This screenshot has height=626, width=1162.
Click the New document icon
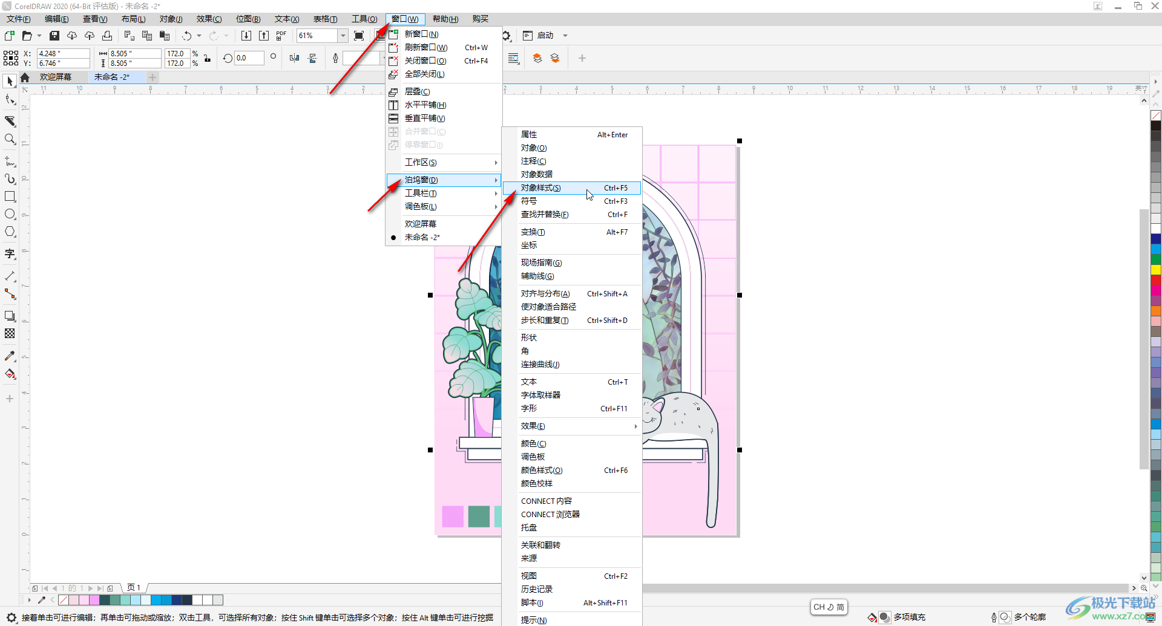pos(10,36)
